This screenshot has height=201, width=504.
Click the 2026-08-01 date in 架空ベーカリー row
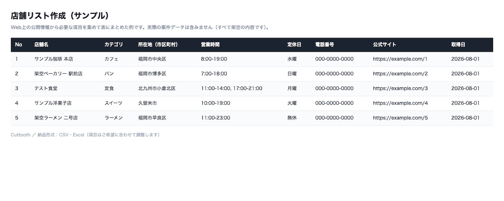click(466, 74)
